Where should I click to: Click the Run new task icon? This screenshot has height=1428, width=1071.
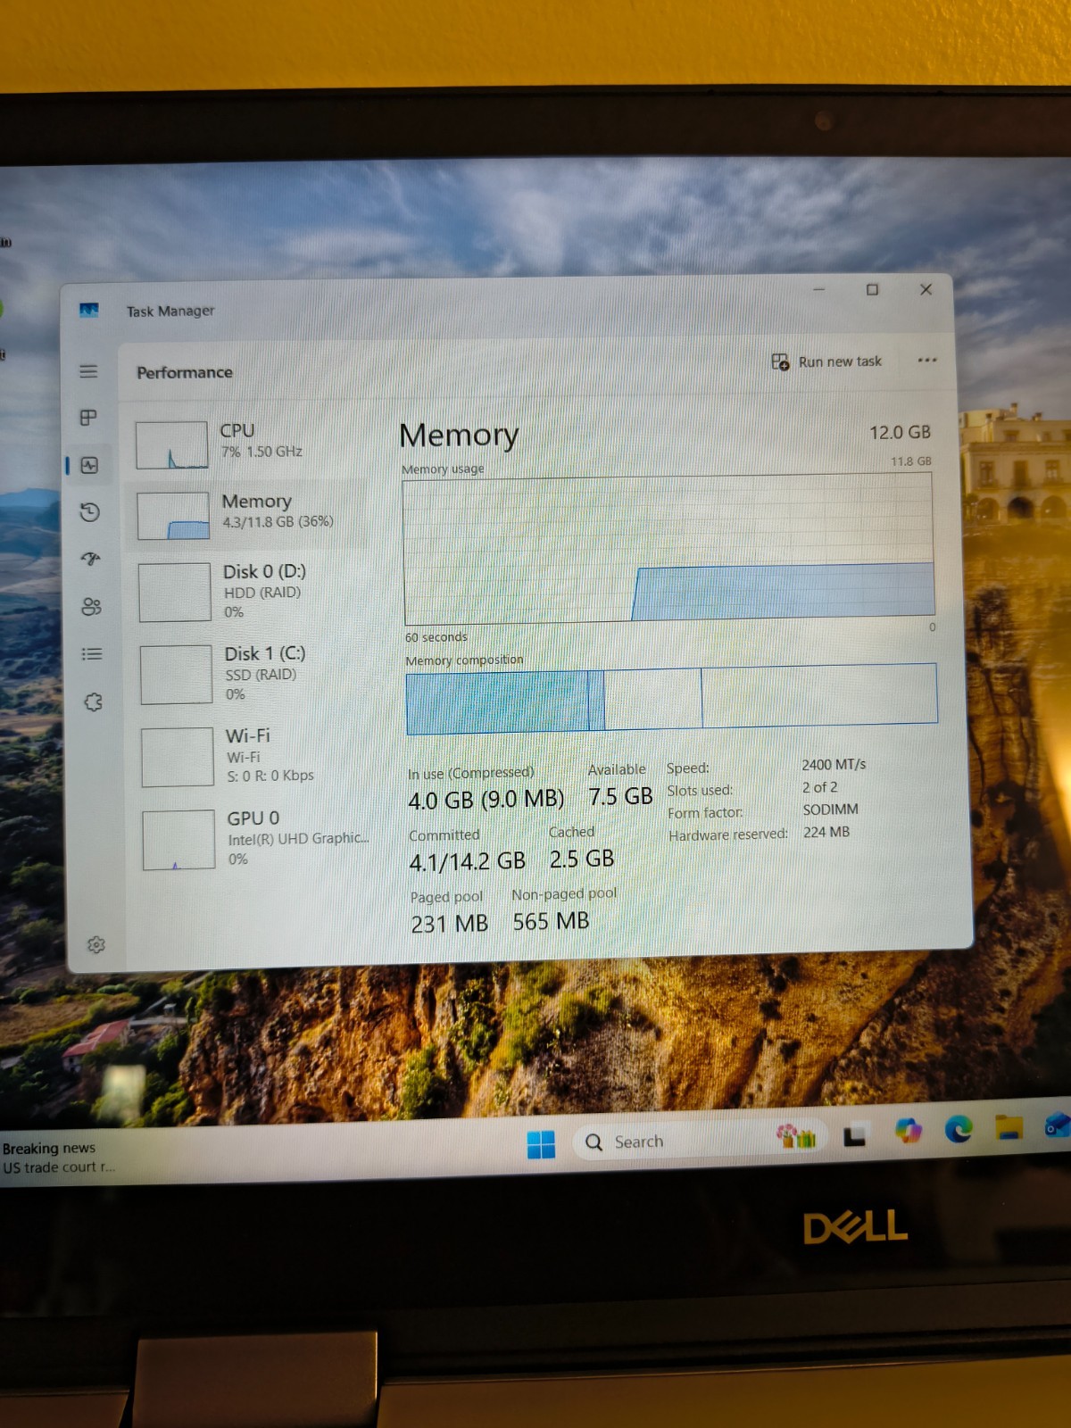[780, 361]
